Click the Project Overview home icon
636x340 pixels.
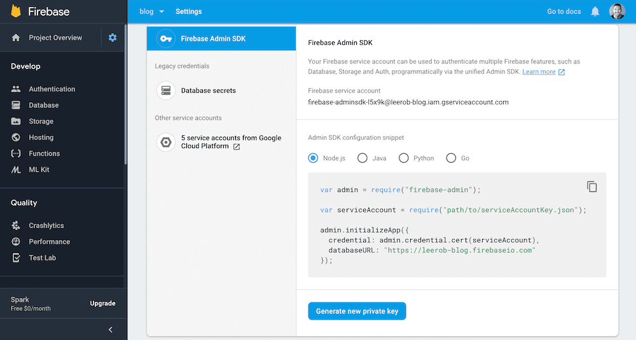[x=16, y=37]
